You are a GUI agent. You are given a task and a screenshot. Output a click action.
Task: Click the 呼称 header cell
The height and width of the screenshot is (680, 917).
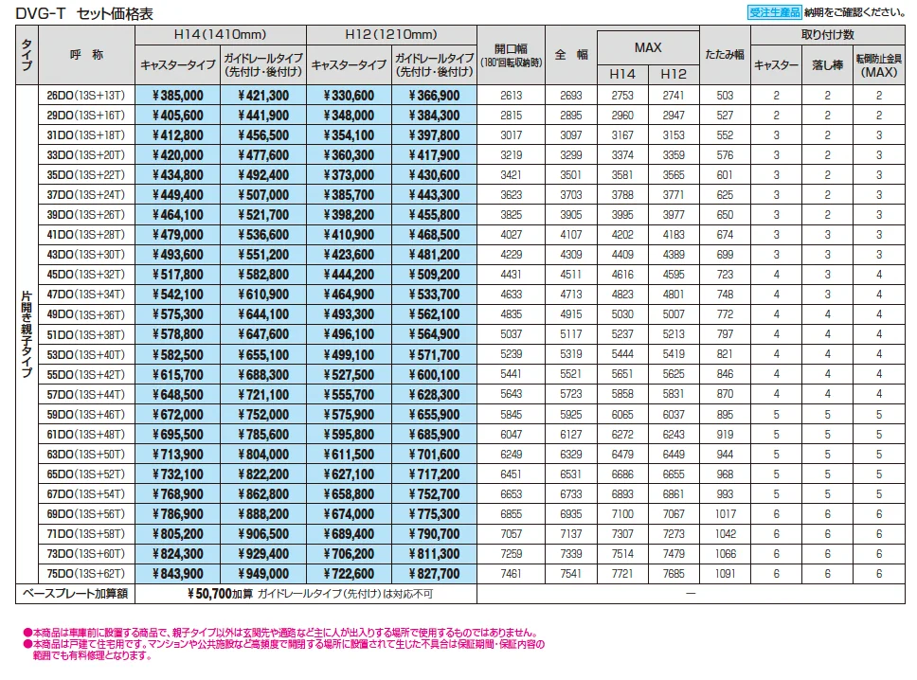coord(86,55)
